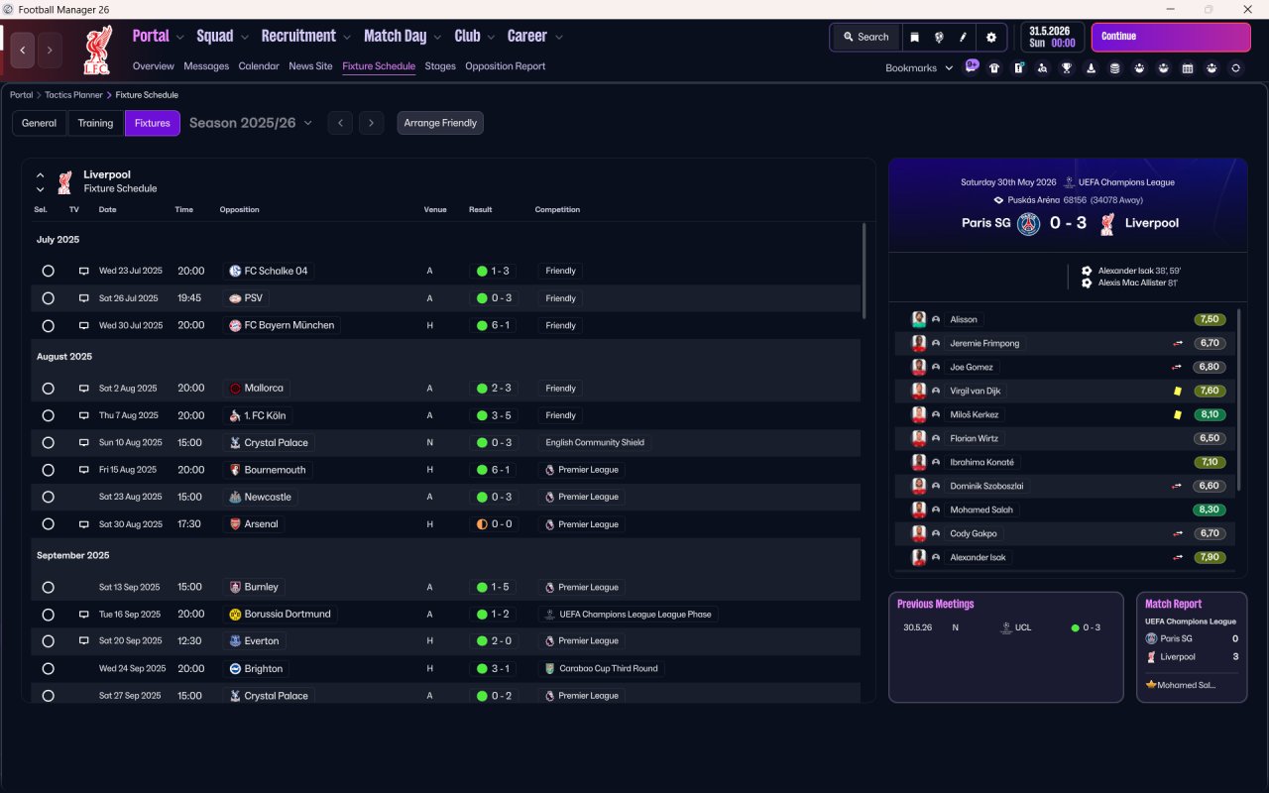Click the Arsenal club badge in fixtures
Screen dimensions: 1269x793
click(x=235, y=524)
